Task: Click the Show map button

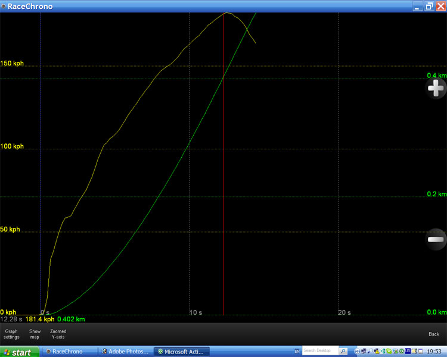Action: (x=35, y=334)
